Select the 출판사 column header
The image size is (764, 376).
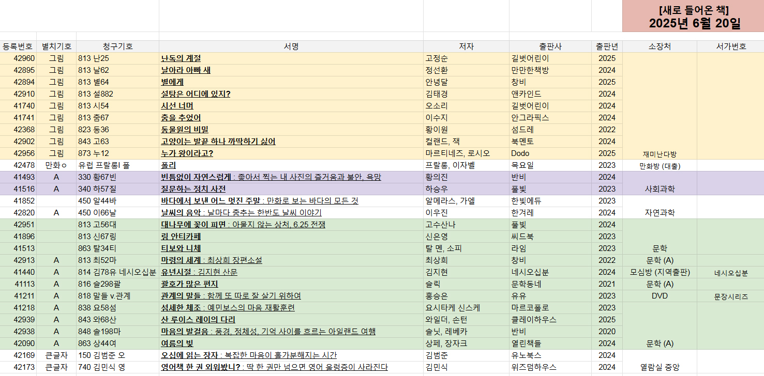[x=550, y=46]
